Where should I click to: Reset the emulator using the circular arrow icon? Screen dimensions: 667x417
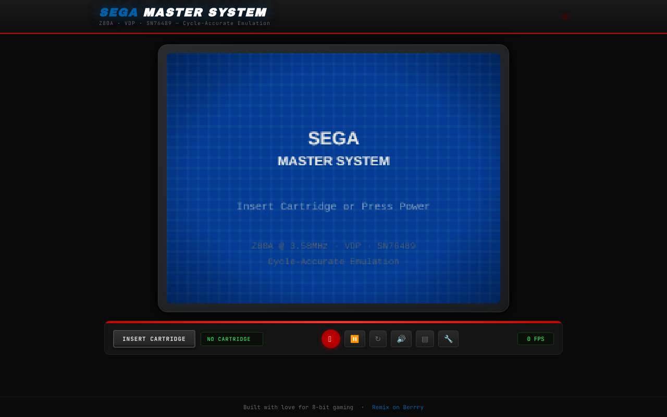[377, 339]
